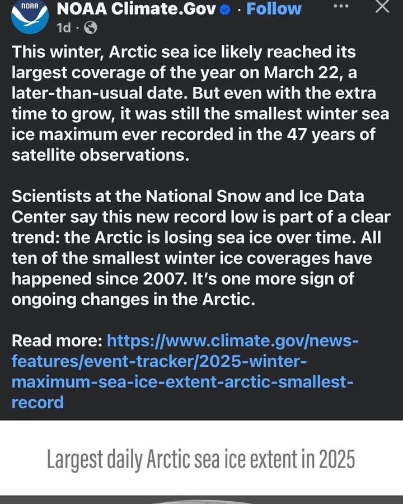Tap the paragraph starting This winter, Arctic sea ice

tap(200, 104)
